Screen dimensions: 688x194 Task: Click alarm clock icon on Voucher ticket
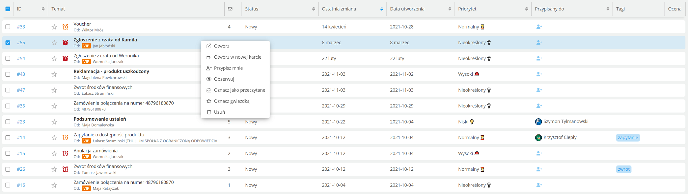tap(66, 27)
